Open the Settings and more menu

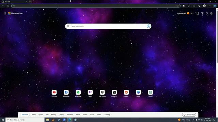click(x=209, y=6)
